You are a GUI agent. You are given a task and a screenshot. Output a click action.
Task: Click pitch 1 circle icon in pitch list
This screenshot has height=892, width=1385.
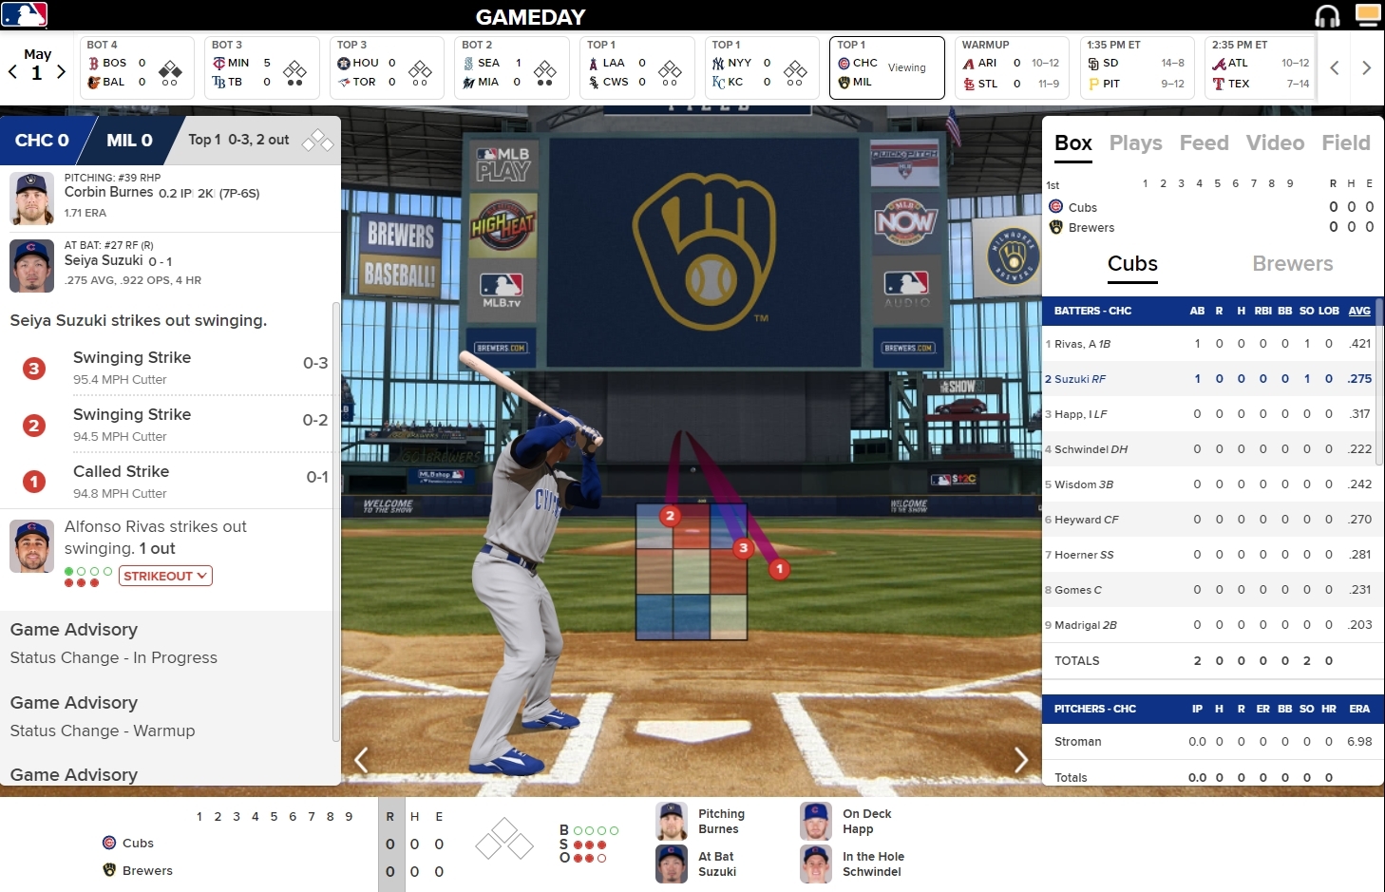coord(34,482)
